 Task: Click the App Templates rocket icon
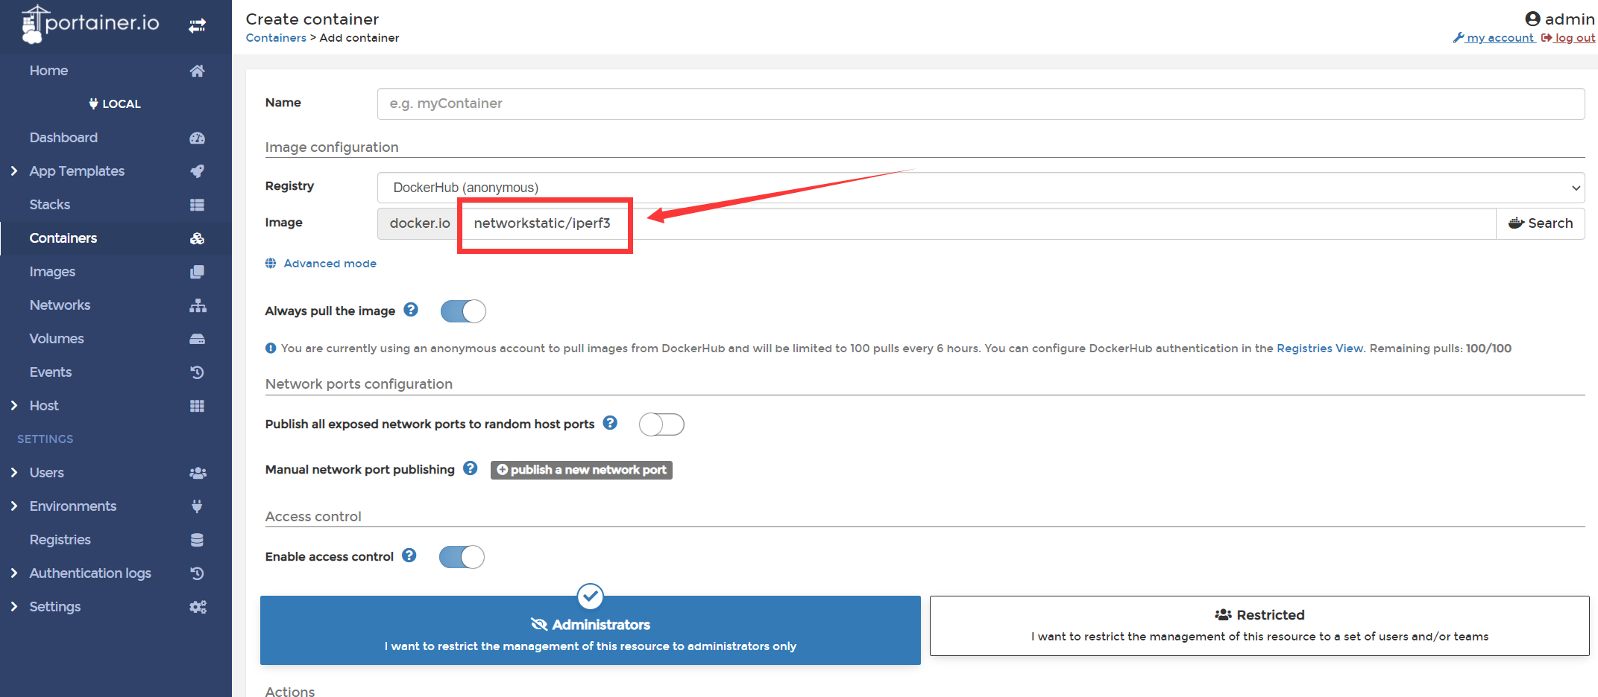(x=197, y=171)
